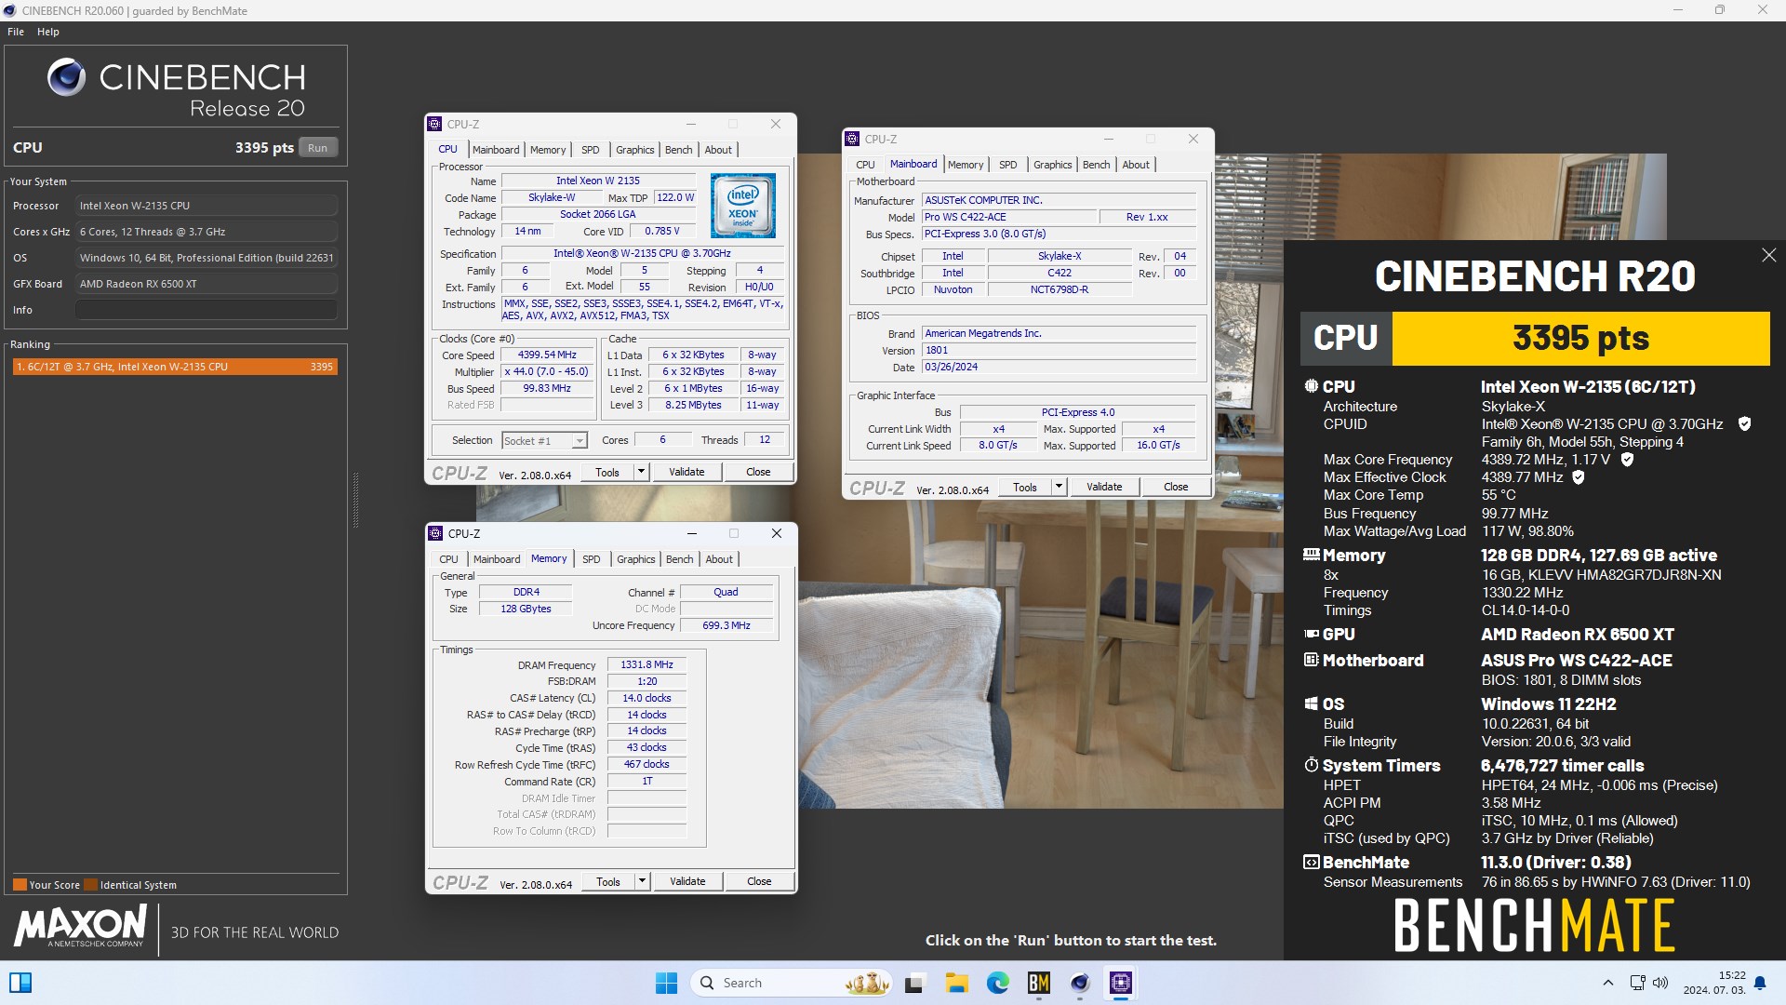Click CPU-Z title icon of Mainboard window

pyautogui.click(x=852, y=139)
